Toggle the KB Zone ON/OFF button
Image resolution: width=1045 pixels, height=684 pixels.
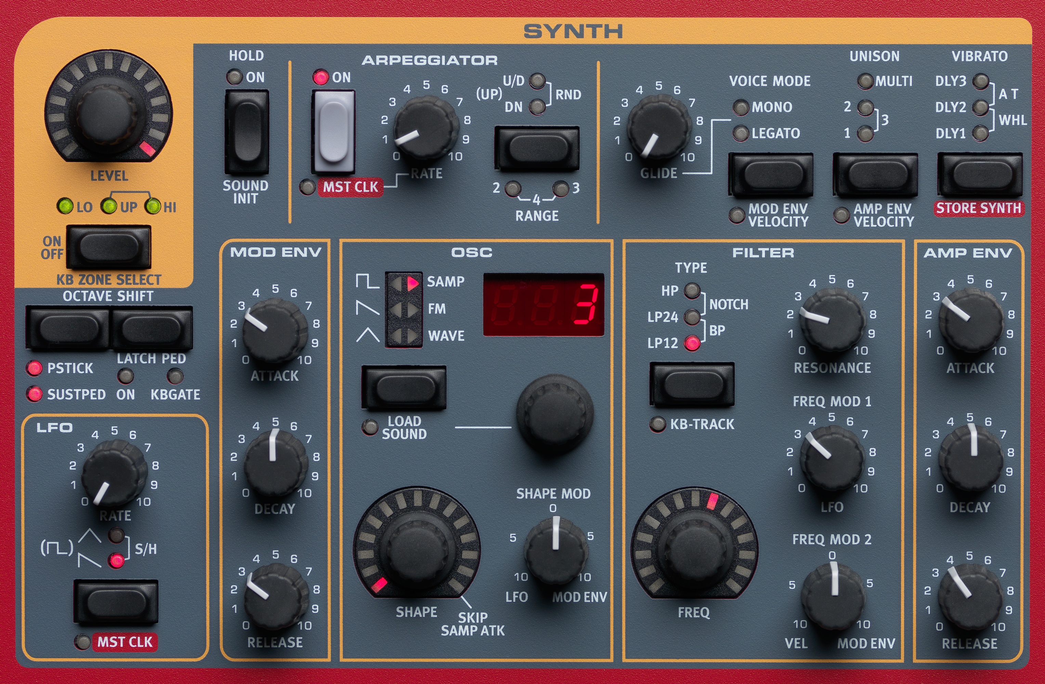[108, 247]
